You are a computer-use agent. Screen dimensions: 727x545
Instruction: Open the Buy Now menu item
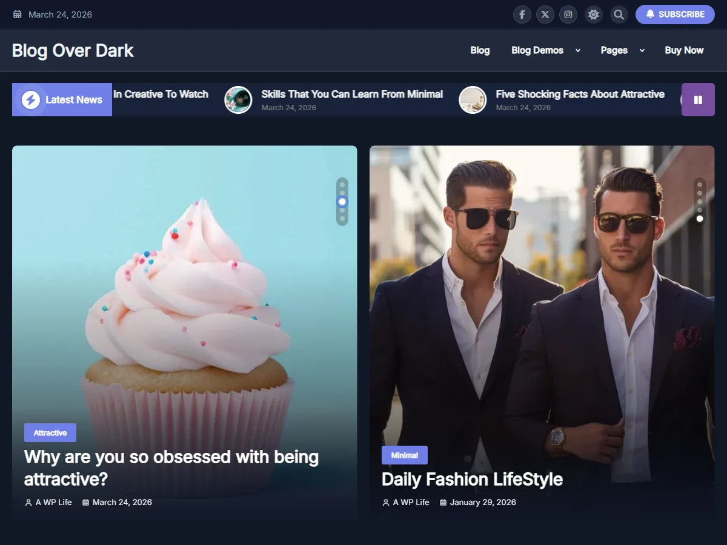[x=684, y=50]
